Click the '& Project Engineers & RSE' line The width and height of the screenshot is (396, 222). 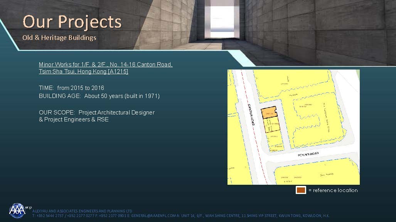coord(74,119)
